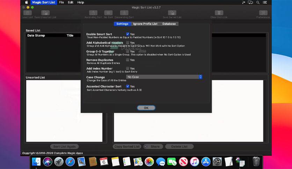This screenshot has width=292, height=169.
Task: Click the Date Stamp column header
Action: pyautogui.click(x=36, y=35)
